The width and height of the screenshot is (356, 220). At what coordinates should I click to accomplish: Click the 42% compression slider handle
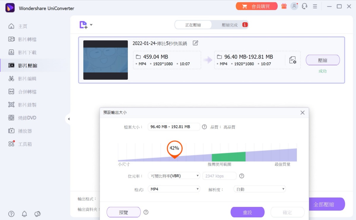pyautogui.click(x=174, y=148)
